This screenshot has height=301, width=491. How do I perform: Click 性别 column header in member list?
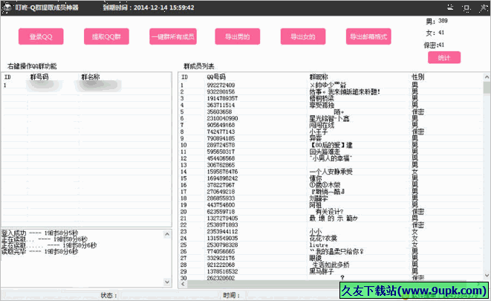(418, 77)
